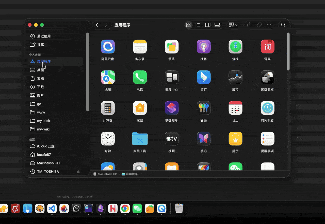The width and height of the screenshot is (325, 224).
Task: Open 下载 downloads in the sidebar
Action: 55,87
